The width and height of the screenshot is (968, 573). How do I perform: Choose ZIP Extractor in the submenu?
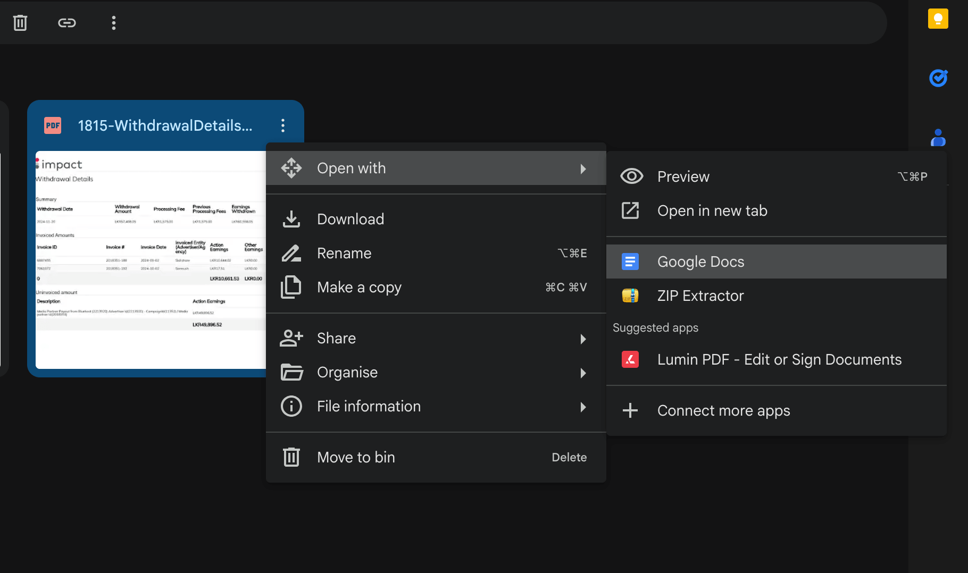(777, 296)
